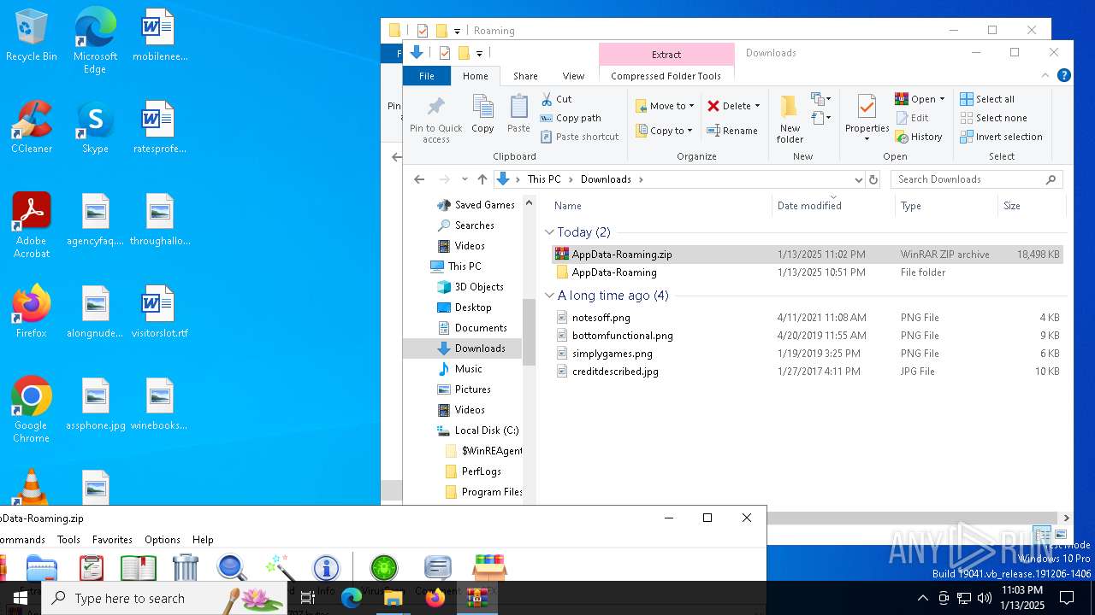The height and width of the screenshot is (615, 1095).
Task: Click the WinRAR Info icon
Action: [326, 567]
